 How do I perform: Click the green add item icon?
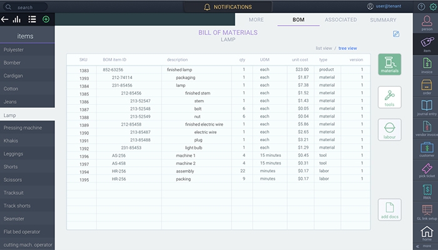(46, 19)
